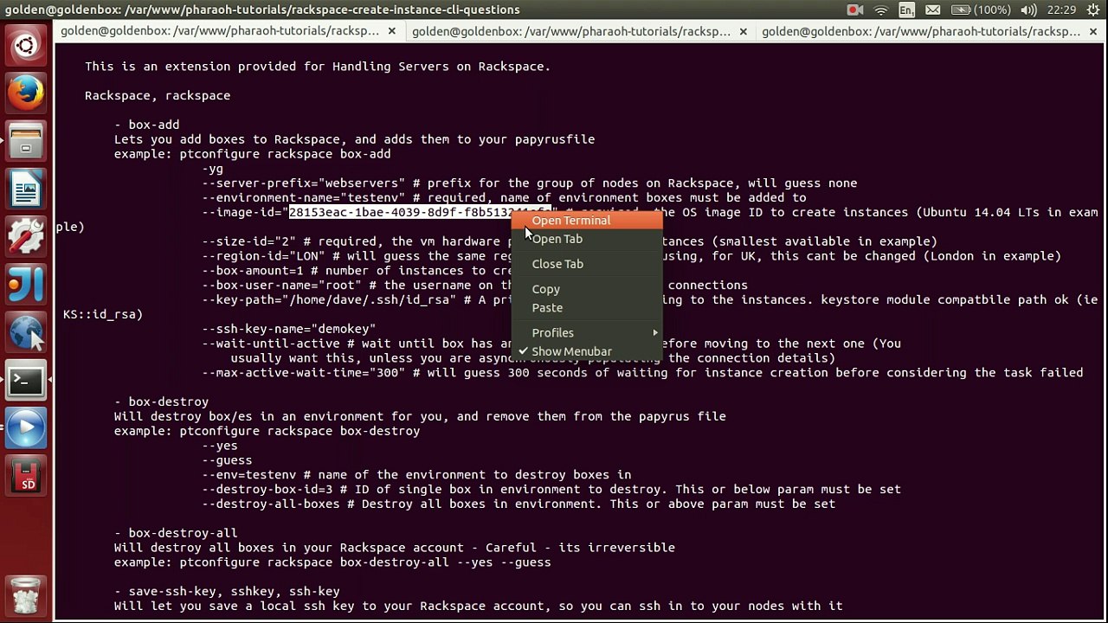
Task: Open the En keyboard layout indicator
Action: tap(906, 10)
